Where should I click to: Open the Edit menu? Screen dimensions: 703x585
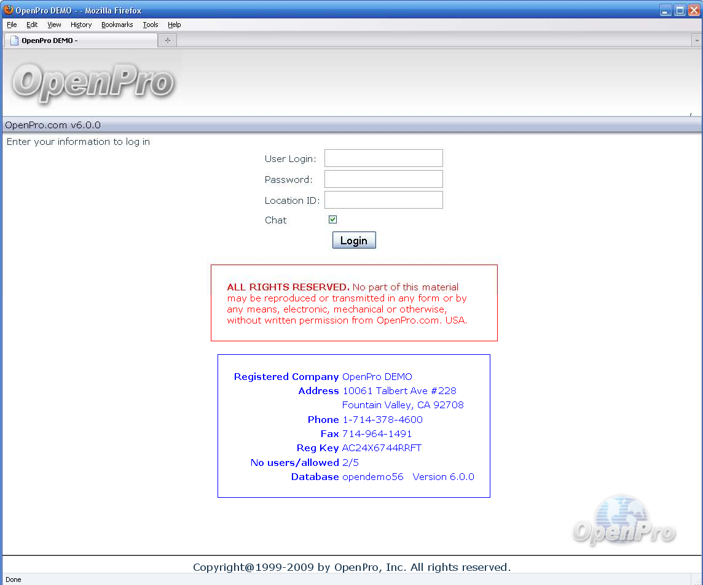pyautogui.click(x=32, y=25)
